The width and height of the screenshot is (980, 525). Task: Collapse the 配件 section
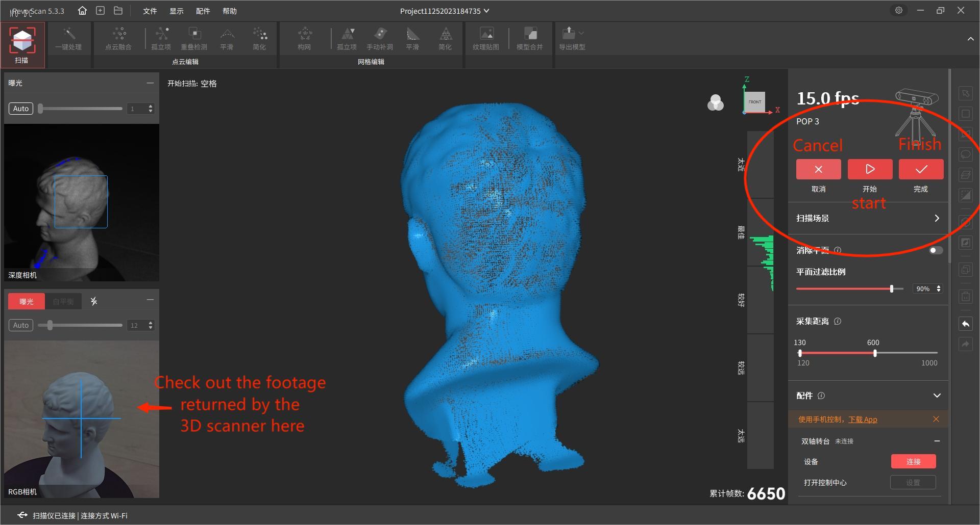(x=937, y=396)
